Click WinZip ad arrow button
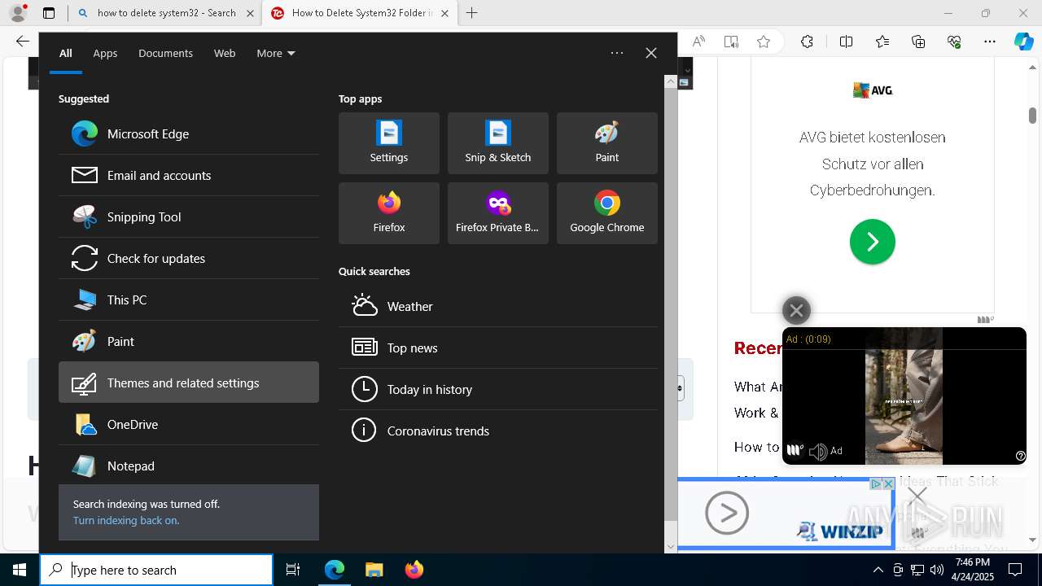Viewport: 1042px width, 586px height. coord(727,513)
